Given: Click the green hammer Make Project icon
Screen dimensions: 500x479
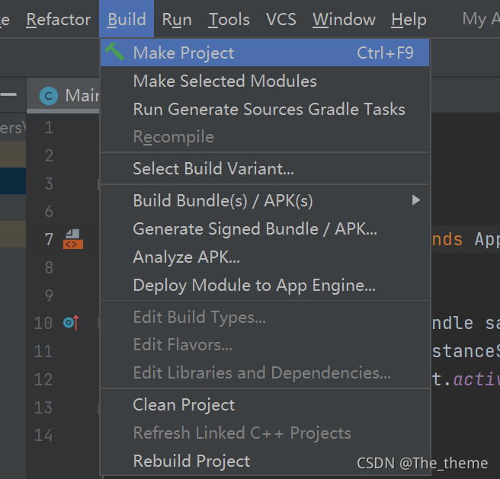Looking at the screenshot, I should pyautogui.click(x=114, y=52).
